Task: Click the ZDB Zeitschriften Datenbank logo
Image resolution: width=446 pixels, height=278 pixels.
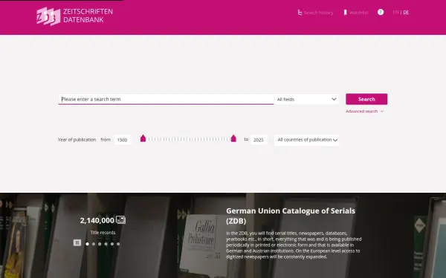Action: (74, 16)
